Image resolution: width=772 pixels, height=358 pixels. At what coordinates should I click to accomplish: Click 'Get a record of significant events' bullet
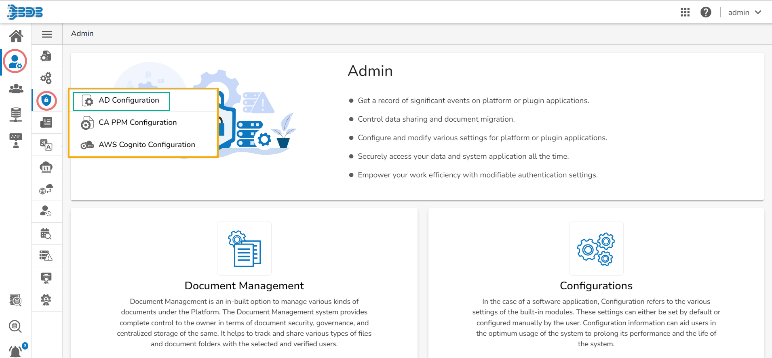pos(473,101)
